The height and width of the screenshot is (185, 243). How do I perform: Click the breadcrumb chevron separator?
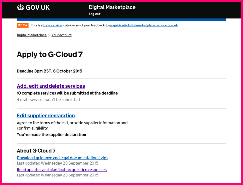[49, 35]
